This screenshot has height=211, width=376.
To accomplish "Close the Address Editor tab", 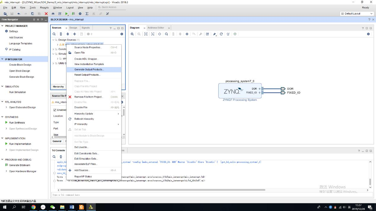I will tap(169, 28).
